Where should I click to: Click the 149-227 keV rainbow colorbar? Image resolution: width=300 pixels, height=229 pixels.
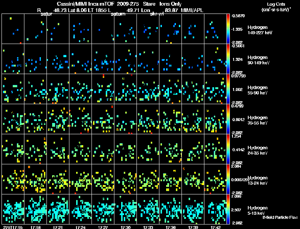[228, 29]
